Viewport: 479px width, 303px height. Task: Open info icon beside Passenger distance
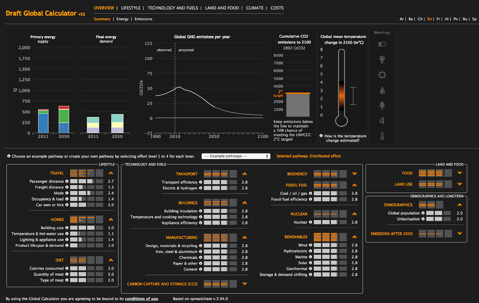coord(67,181)
